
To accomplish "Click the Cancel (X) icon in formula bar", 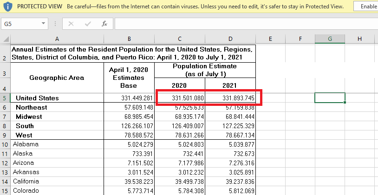I will (x=71, y=24).
